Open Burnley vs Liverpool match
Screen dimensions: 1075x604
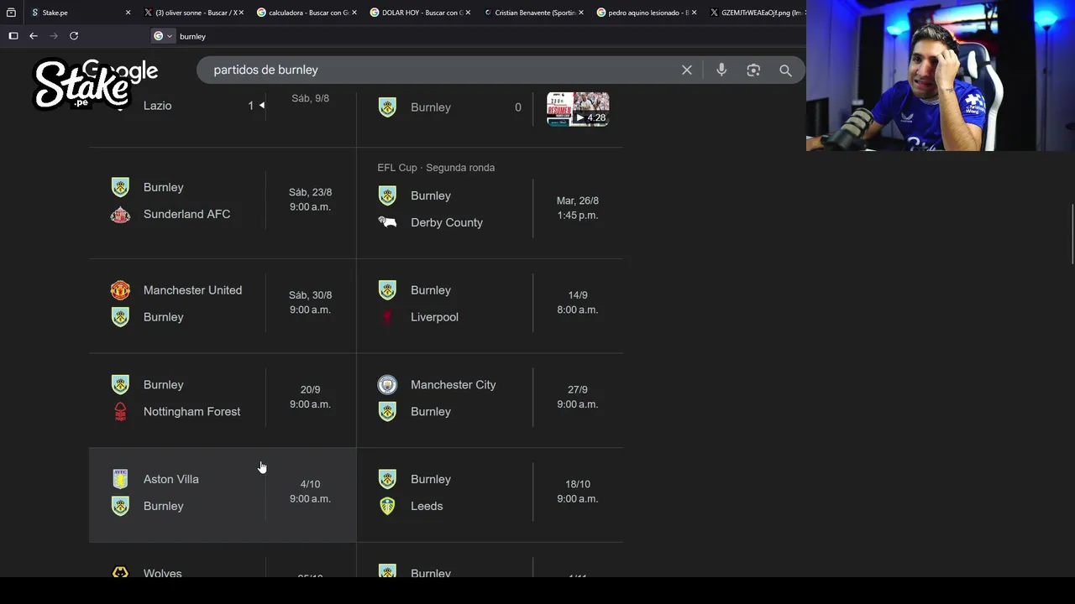[490, 305]
